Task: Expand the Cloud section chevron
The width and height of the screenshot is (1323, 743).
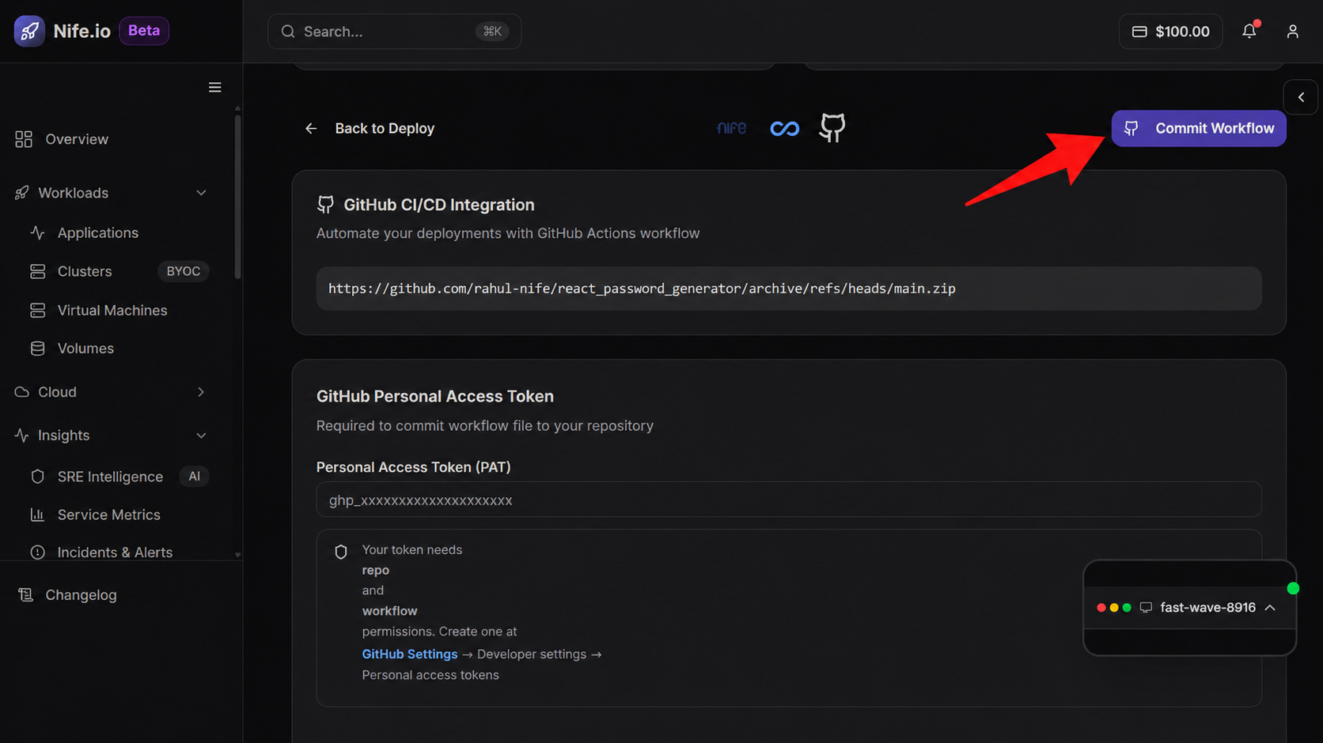Action: (201, 392)
